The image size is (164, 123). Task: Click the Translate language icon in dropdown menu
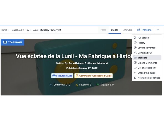135,58
